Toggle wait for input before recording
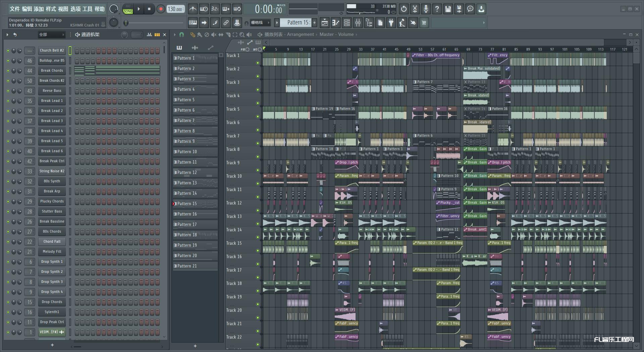This screenshot has height=352, width=644. [x=204, y=9]
